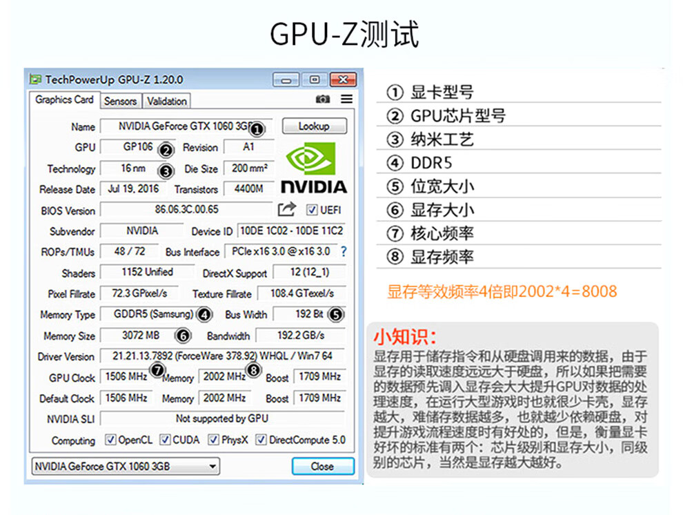Click the window title TechPowerUp GPU-Z 1.20.0
This screenshot has width=683, height=515.
[x=114, y=79]
